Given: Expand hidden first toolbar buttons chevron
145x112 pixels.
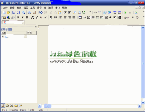Looking at the screenshot, I should [90, 12].
